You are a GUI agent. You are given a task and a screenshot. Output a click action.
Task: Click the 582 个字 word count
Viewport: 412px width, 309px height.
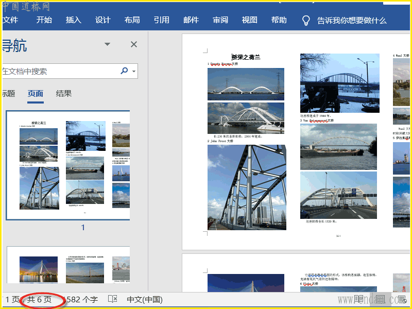81,300
